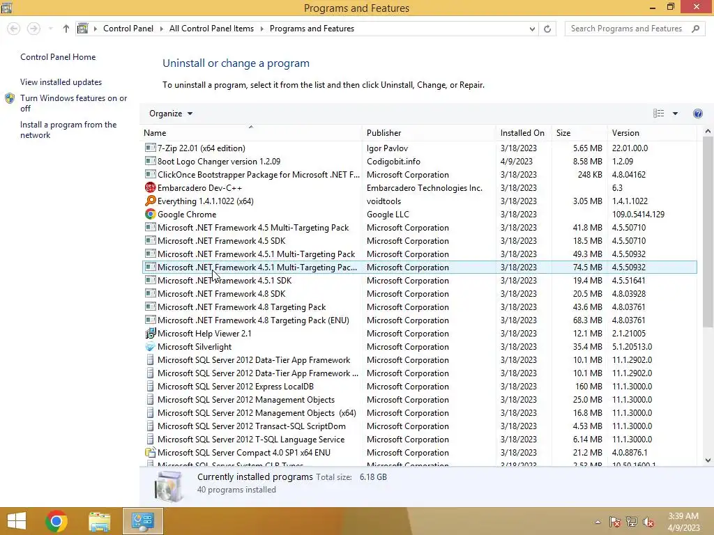
Task: Open the Windows Start button
Action: click(17, 521)
